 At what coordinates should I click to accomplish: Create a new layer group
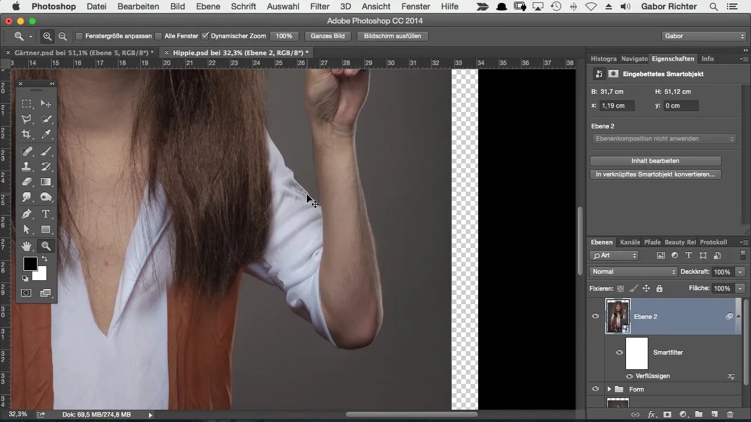(698, 414)
